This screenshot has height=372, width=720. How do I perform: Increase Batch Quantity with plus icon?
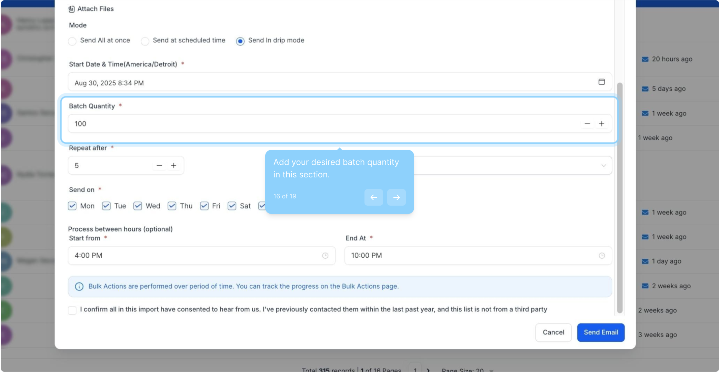pos(601,124)
